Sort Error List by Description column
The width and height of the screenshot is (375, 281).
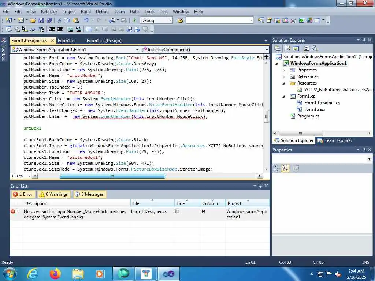(x=77, y=203)
